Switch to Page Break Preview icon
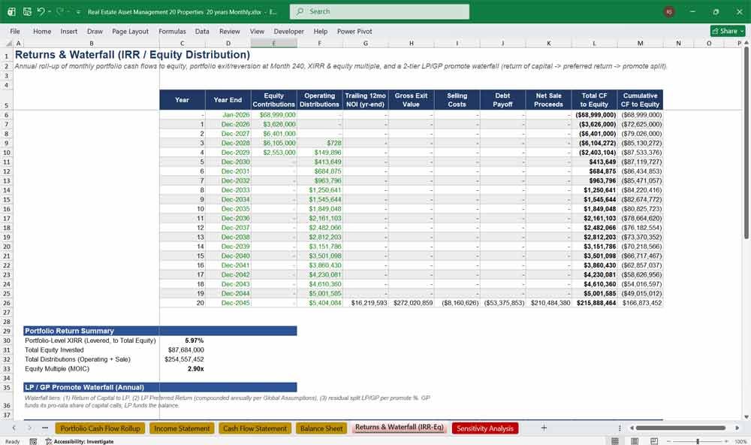This screenshot has width=751, height=445. [654, 441]
